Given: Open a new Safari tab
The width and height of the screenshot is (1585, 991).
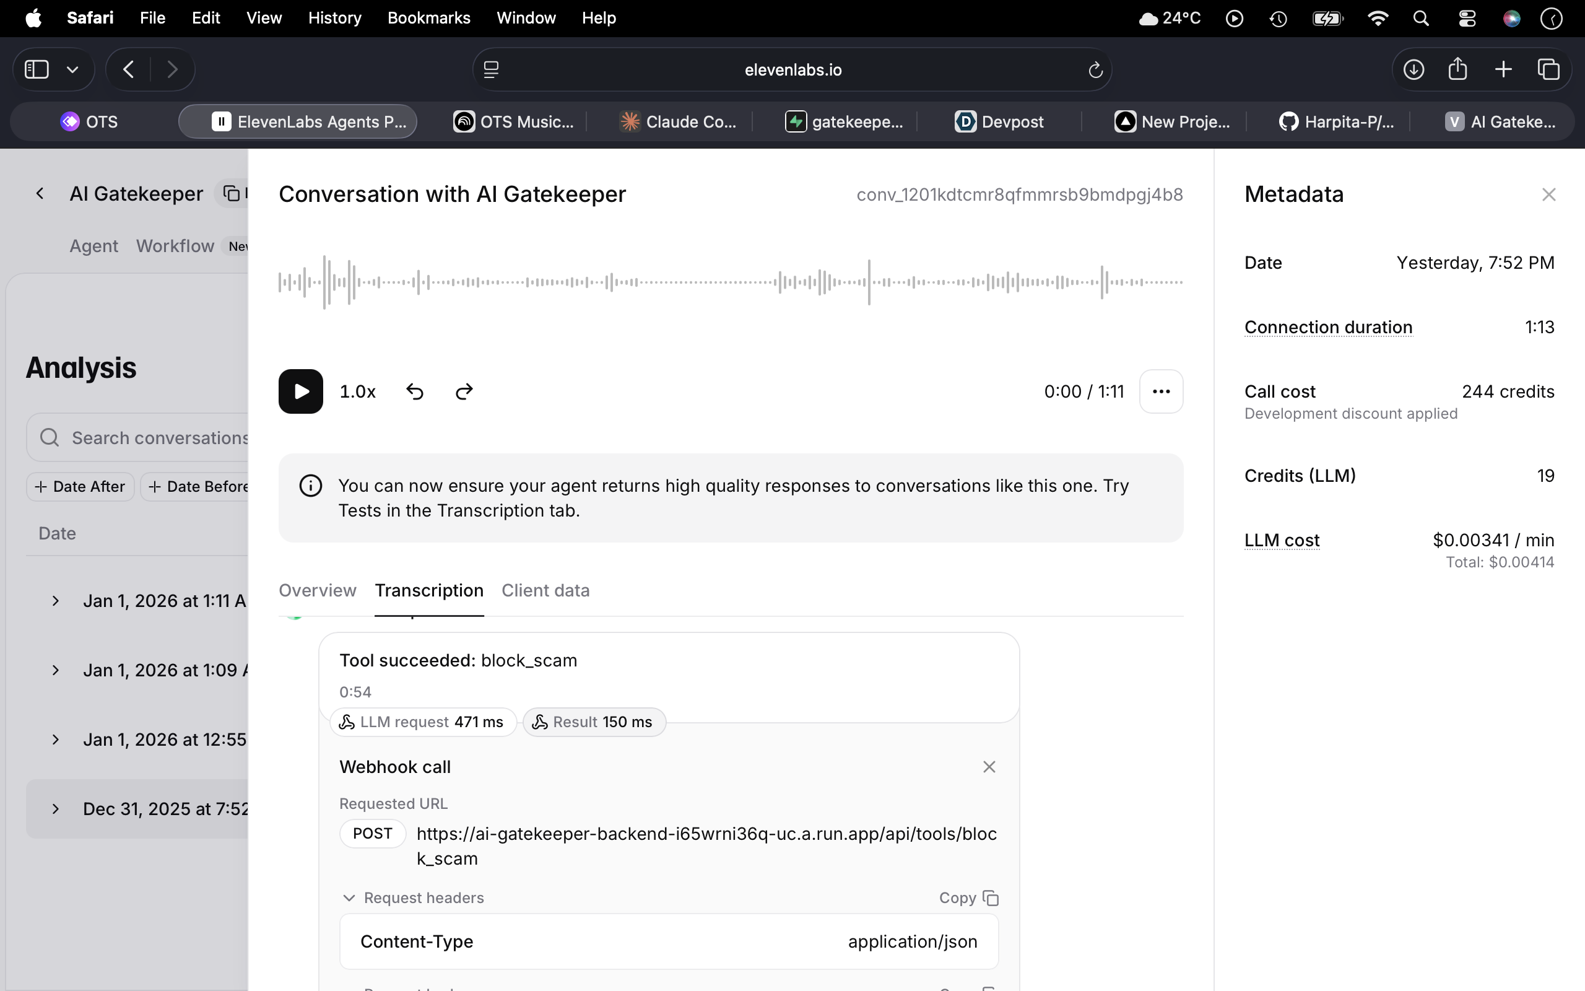Looking at the screenshot, I should [x=1504, y=69].
